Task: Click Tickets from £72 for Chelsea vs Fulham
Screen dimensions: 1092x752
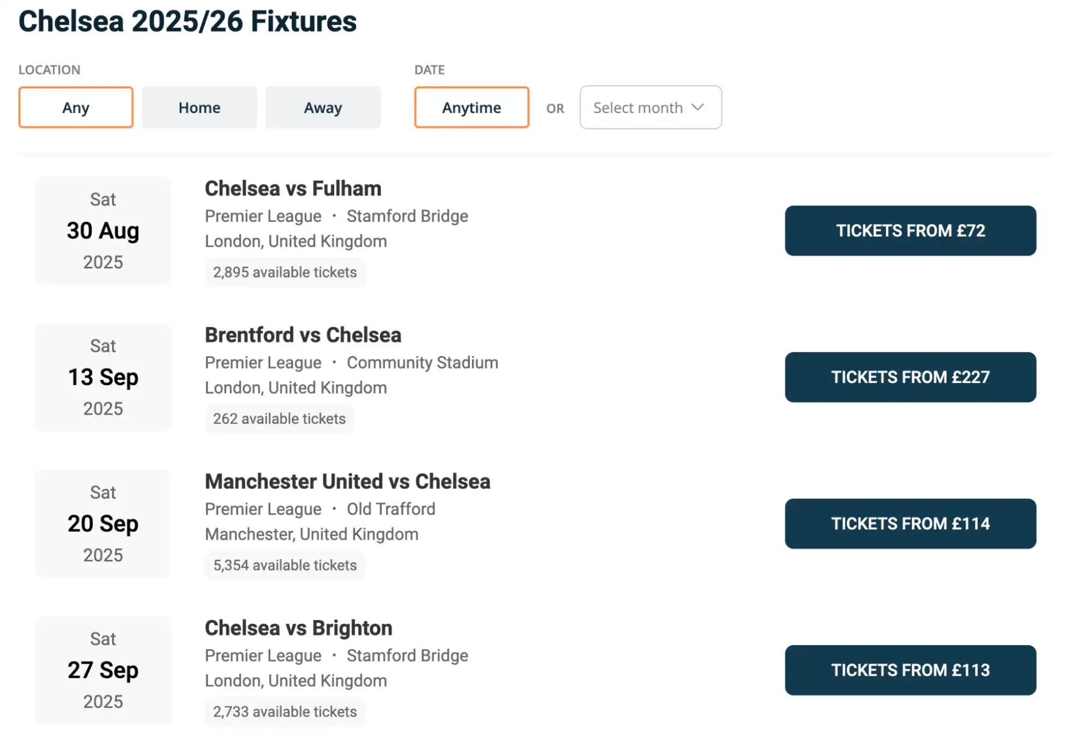Action: 910,231
